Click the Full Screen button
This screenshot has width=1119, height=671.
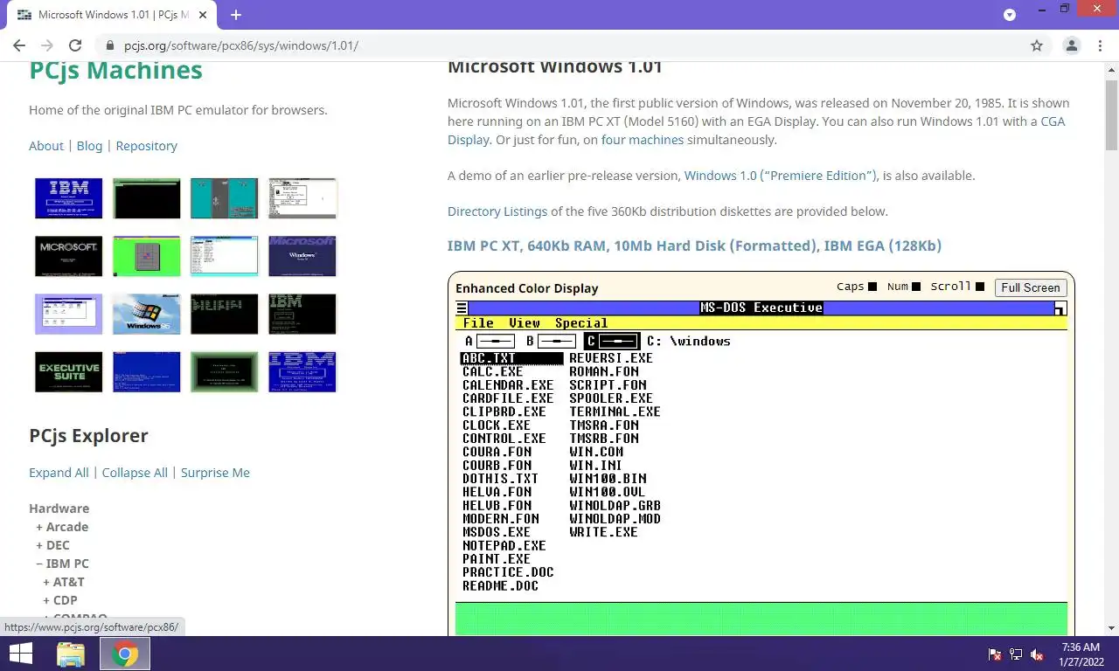pos(1031,287)
